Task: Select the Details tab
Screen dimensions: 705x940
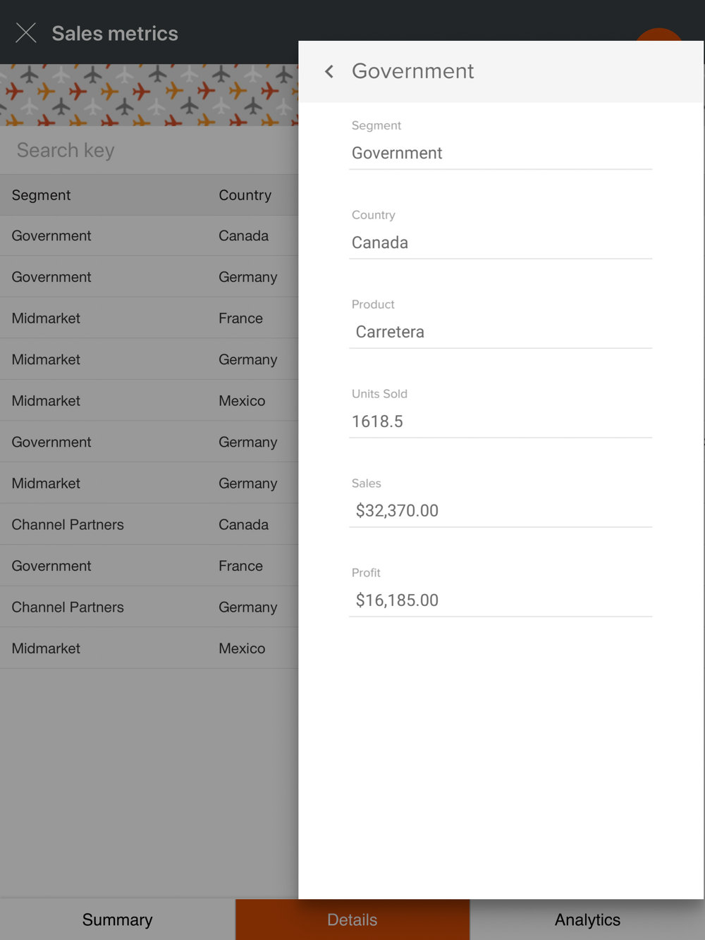Action: click(x=352, y=920)
